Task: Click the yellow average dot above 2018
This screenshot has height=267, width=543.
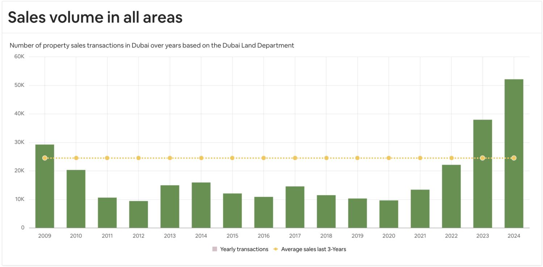Action: 326,158
